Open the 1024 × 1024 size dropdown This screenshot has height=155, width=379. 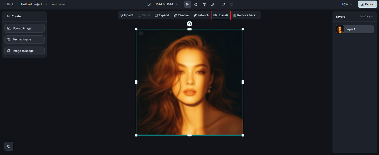coord(166,4)
